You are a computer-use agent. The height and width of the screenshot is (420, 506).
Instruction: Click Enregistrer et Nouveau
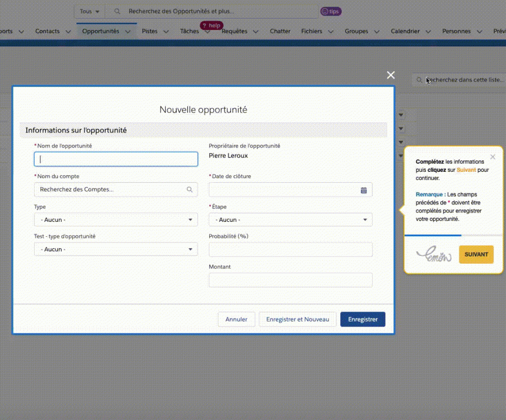(297, 319)
